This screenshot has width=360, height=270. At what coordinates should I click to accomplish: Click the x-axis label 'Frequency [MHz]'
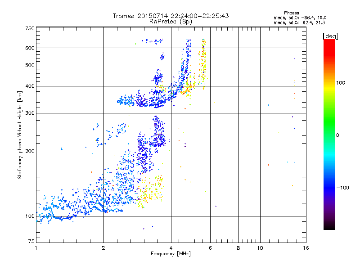coord(171,254)
